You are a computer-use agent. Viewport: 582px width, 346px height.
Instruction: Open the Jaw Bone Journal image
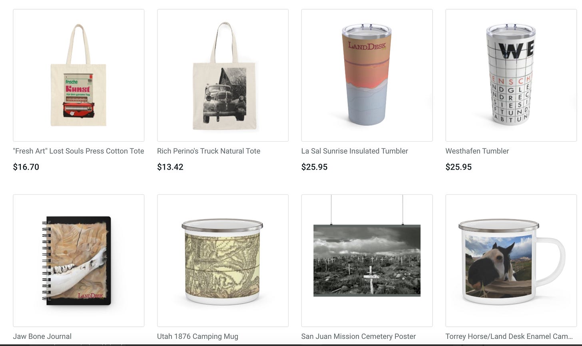coord(79,261)
